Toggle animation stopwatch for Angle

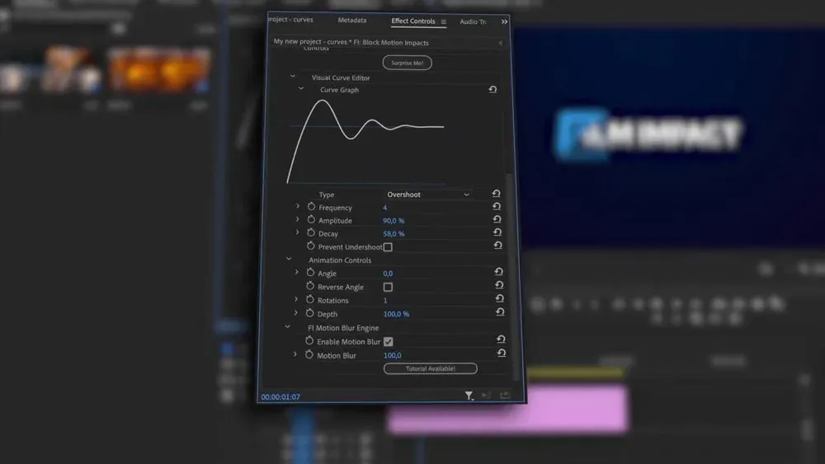click(x=310, y=272)
